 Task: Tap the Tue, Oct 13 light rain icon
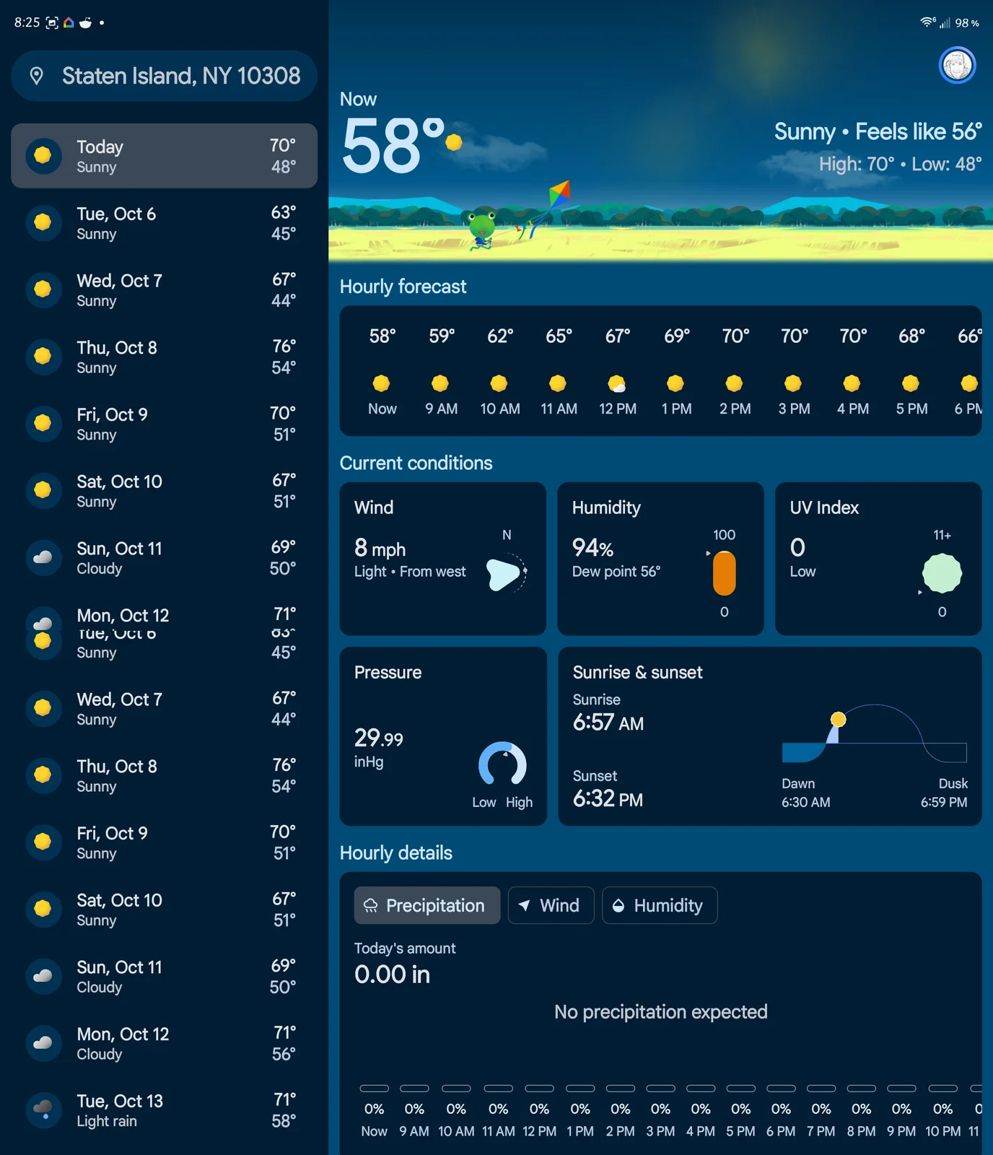pos(43,1110)
